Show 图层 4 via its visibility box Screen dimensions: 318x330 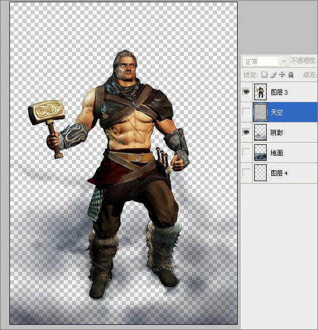tap(247, 173)
